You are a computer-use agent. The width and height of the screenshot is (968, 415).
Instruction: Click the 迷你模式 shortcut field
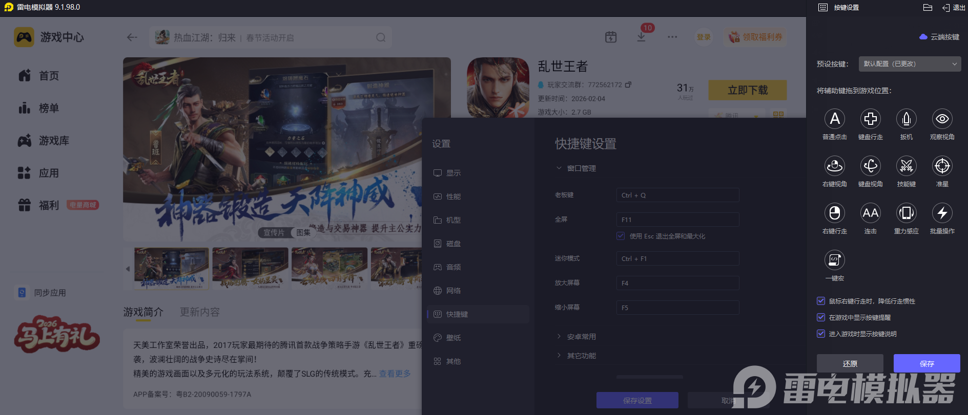pos(678,258)
